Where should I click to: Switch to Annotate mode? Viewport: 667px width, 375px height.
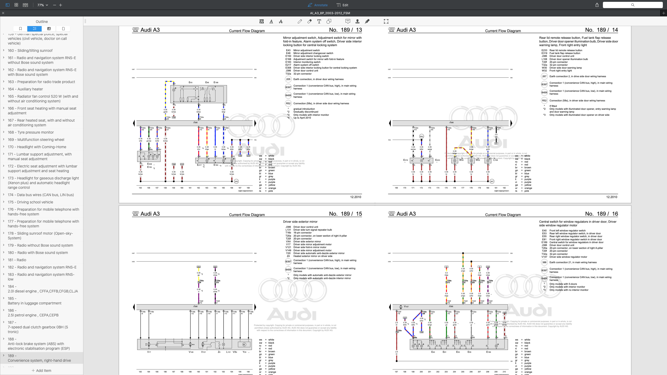318,5
